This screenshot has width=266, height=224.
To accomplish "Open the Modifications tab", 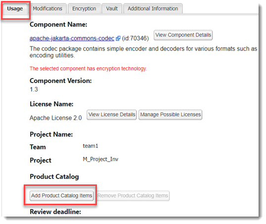I will click(x=47, y=8).
